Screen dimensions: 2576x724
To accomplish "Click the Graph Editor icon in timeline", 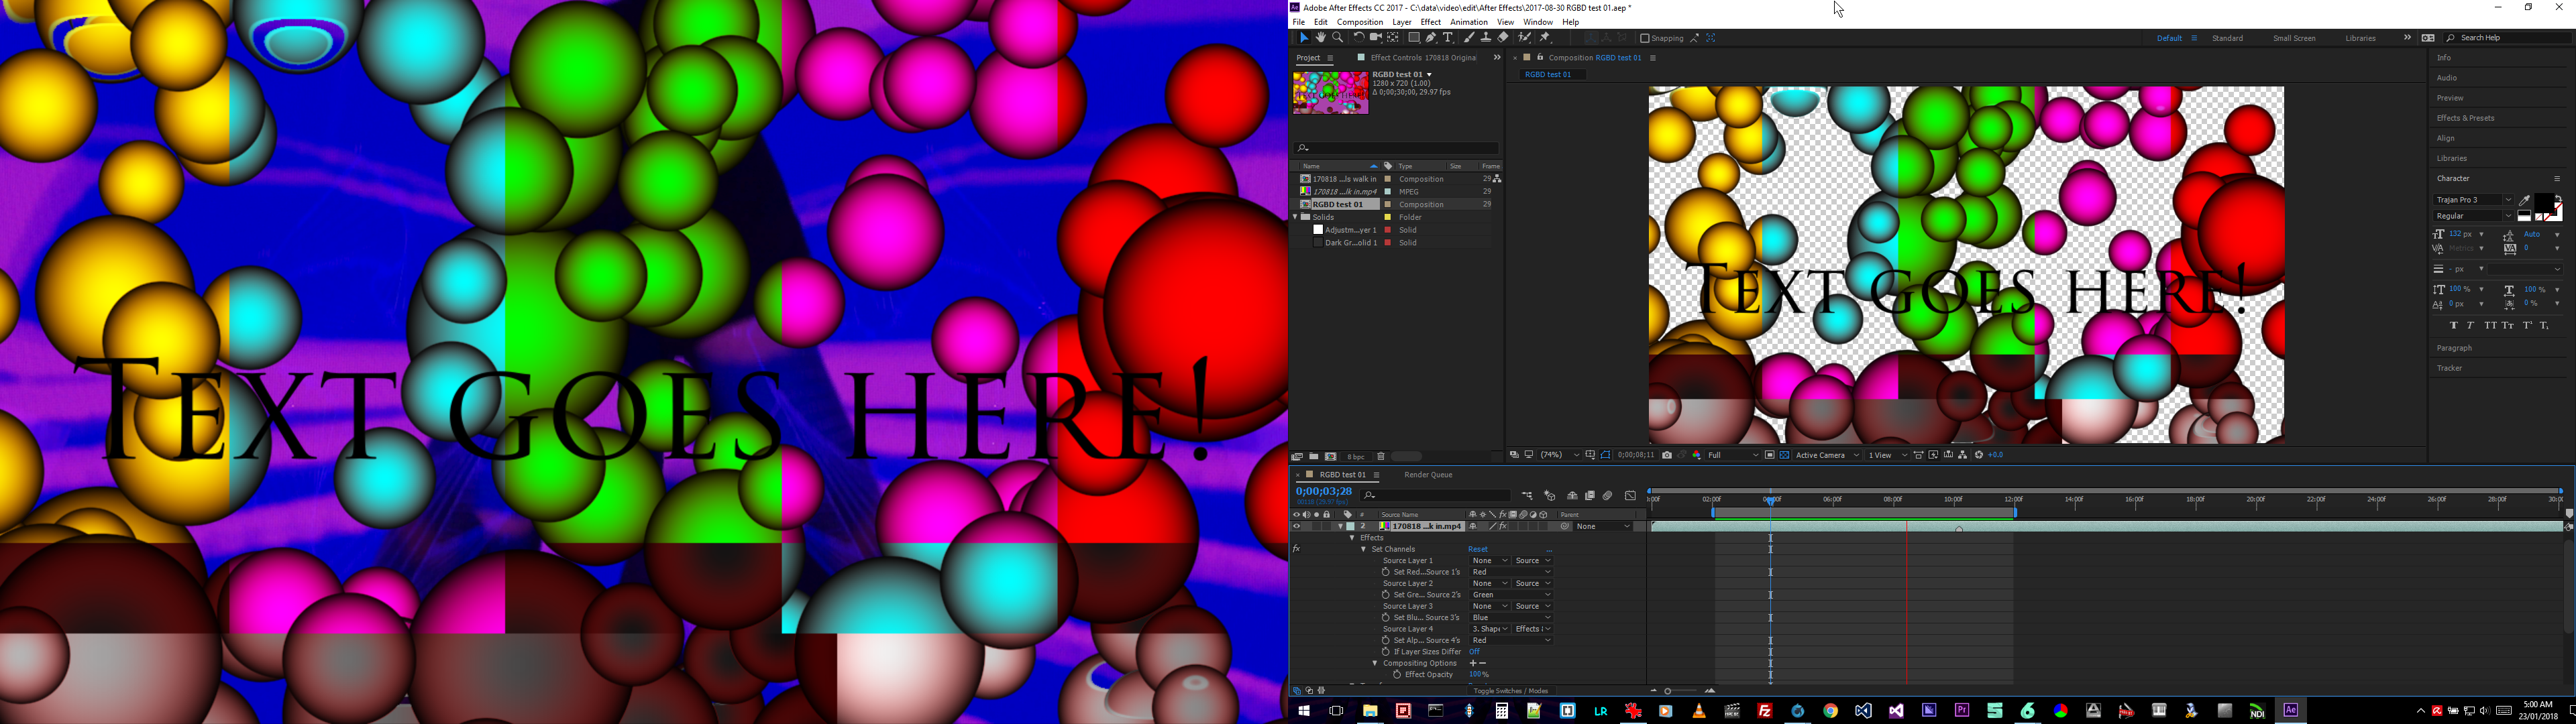I will 1630,496.
